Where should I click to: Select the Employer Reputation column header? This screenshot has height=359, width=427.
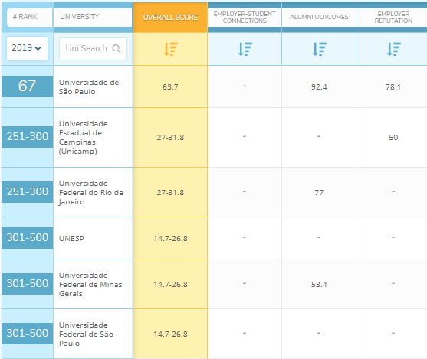[393, 18]
